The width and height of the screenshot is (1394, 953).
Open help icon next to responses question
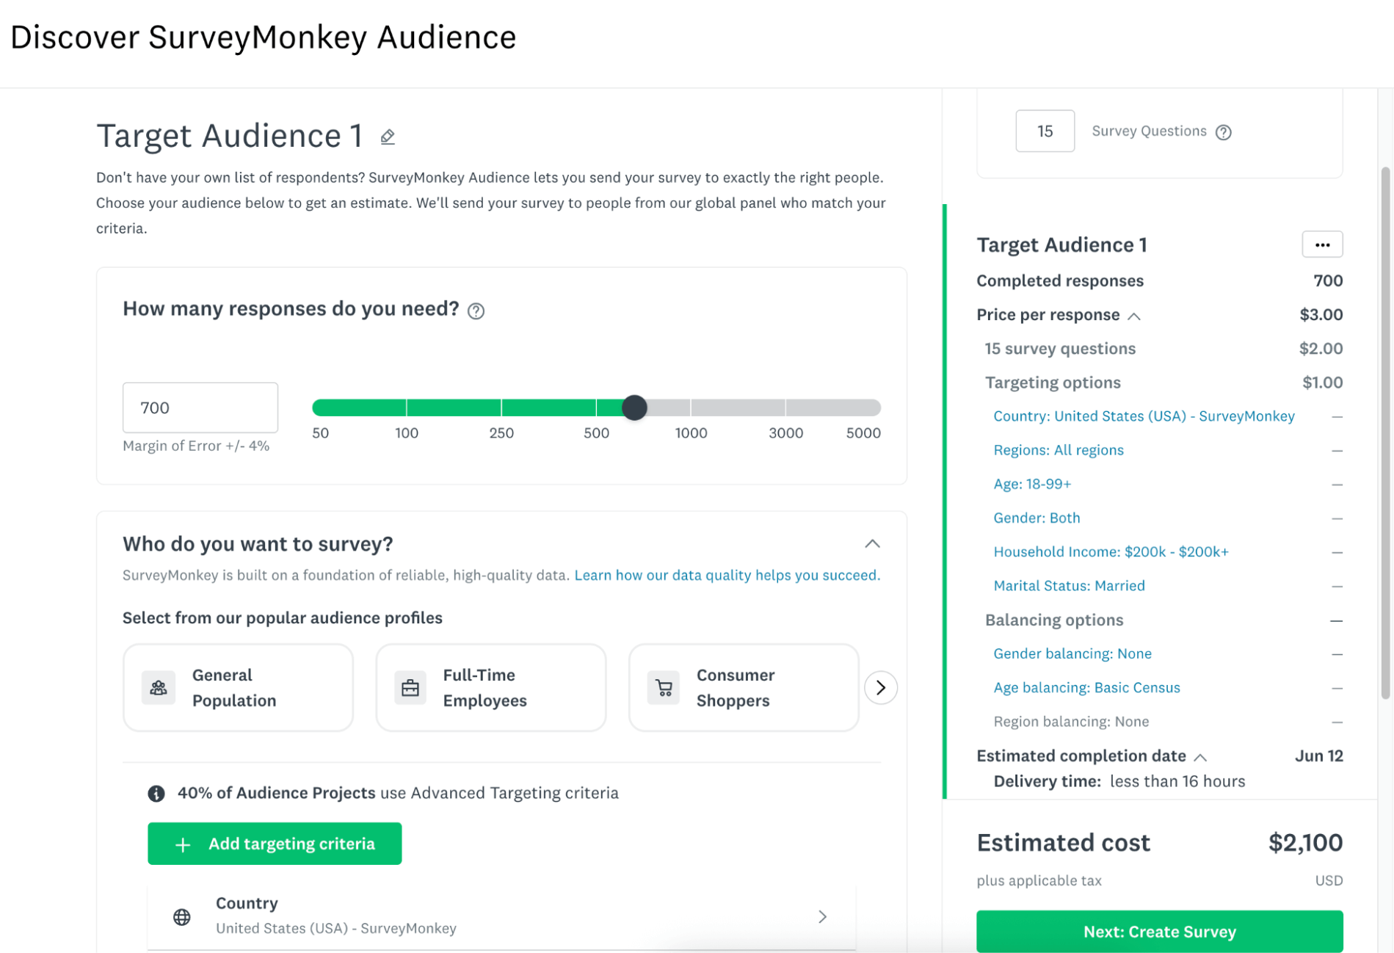point(476,311)
